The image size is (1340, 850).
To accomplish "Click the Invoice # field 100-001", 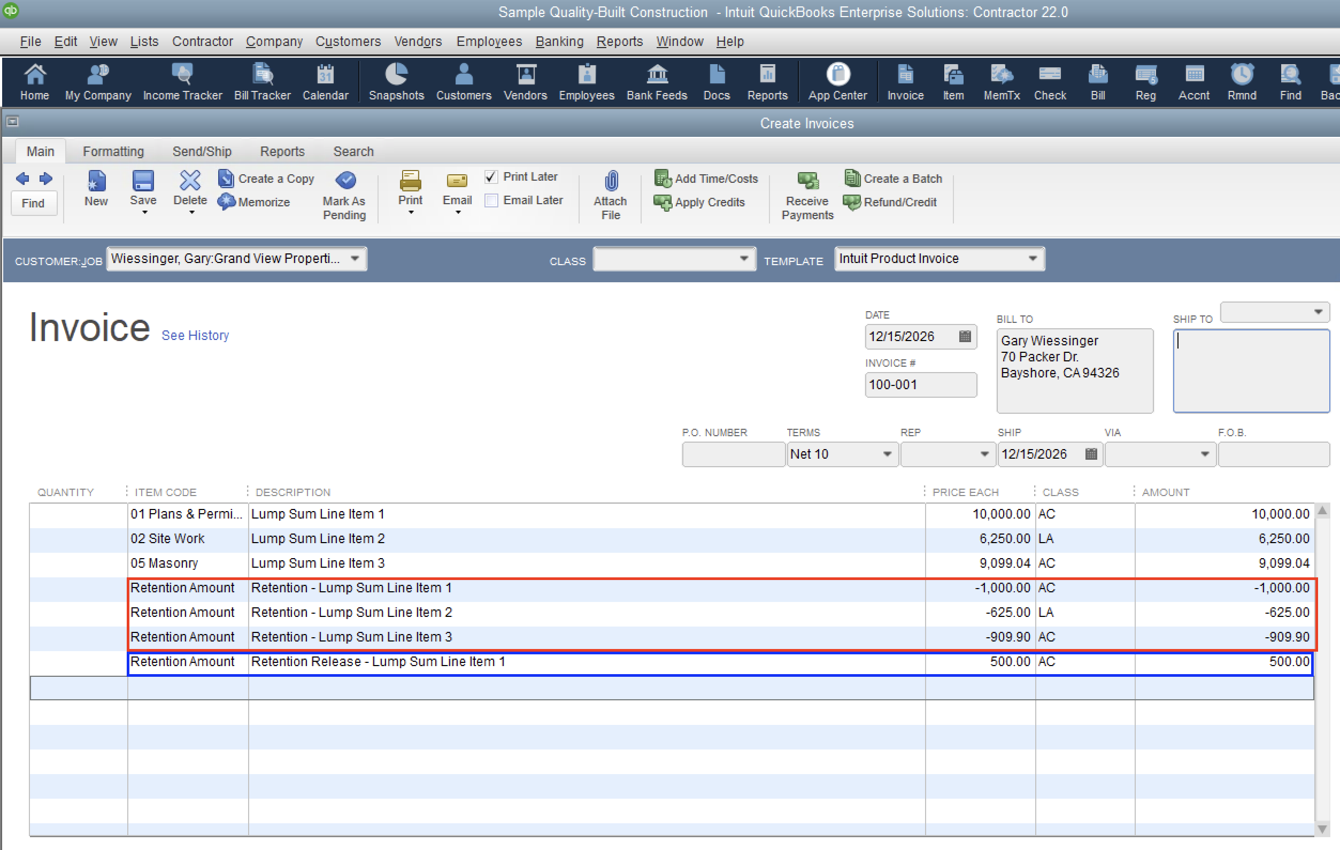I will tap(921, 385).
